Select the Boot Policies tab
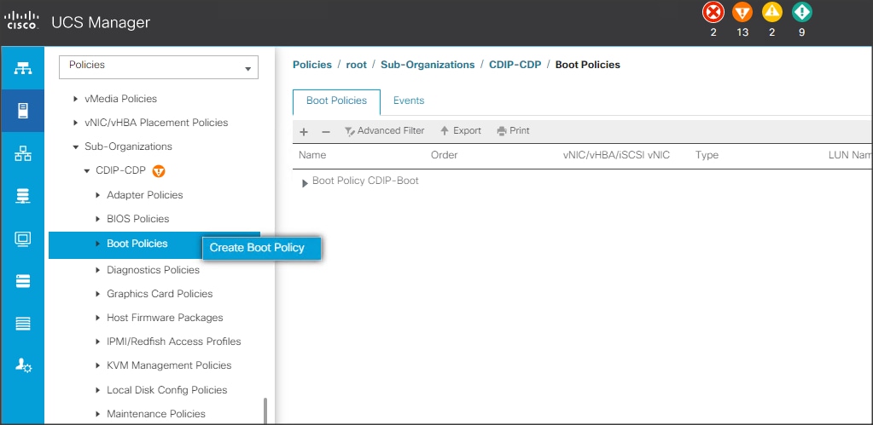Screen dimensions: 873x425 coord(336,101)
